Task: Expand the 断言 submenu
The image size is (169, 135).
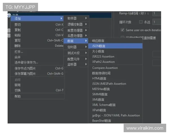Action: [x=76, y=41]
